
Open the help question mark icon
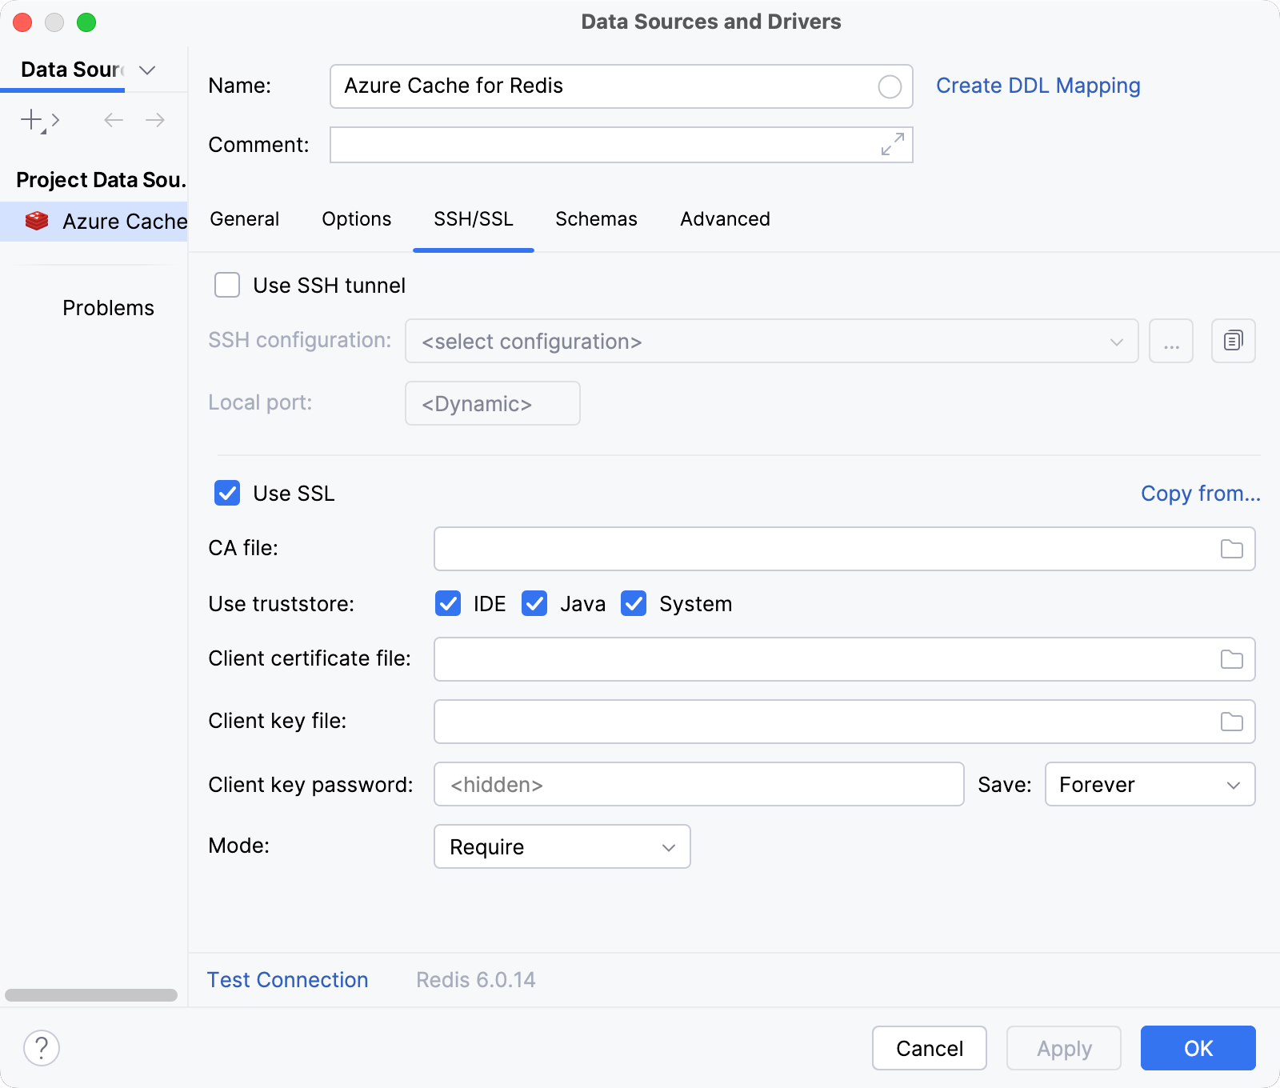click(x=42, y=1046)
